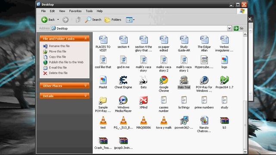Collapse the File and Folder Tasks panel
Image resolution: width=276 pixels, height=155 pixels.
tap(85, 38)
